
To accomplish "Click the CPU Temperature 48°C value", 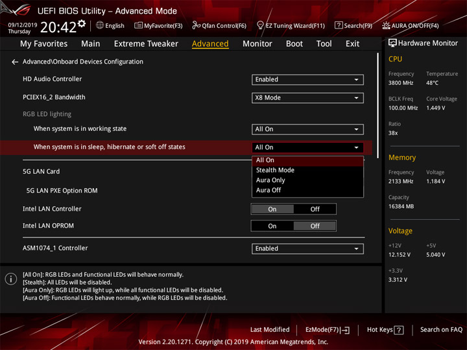I will tap(432, 83).
